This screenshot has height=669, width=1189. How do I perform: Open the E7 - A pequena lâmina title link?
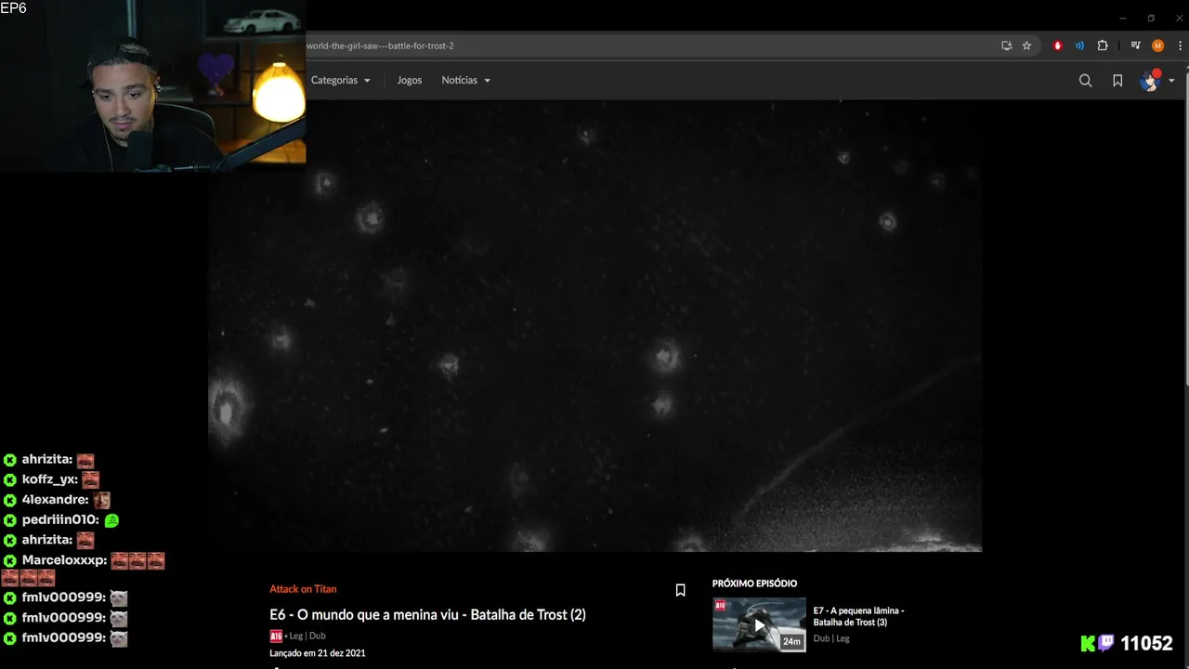858,616
